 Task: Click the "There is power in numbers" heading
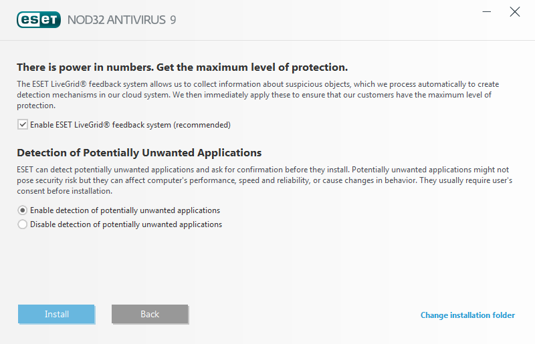point(183,67)
